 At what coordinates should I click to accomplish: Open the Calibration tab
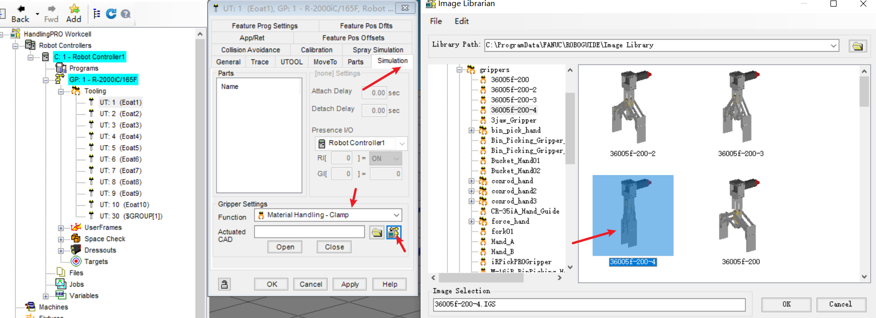tap(317, 50)
